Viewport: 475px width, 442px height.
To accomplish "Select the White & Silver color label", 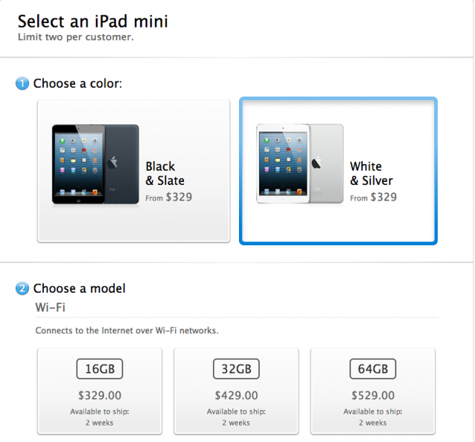I will point(371,173).
